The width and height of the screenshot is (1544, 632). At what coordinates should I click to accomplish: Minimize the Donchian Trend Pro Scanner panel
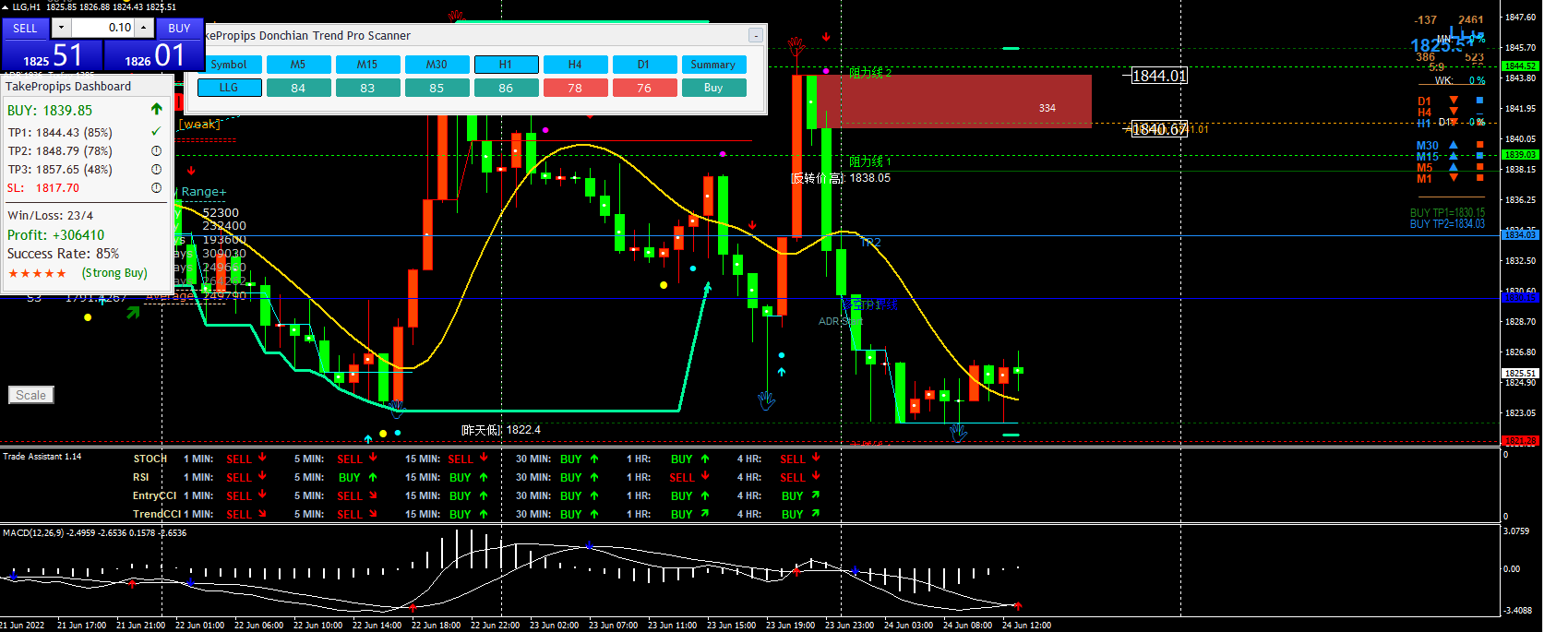pyautogui.click(x=755, y=35)
